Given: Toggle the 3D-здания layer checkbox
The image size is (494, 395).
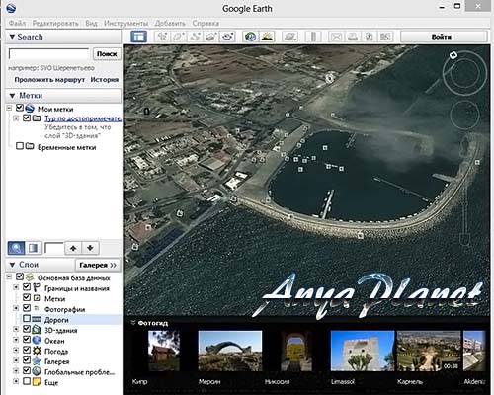Looking at the screenshot, I should pyautogui.click(x=27, y=329).
